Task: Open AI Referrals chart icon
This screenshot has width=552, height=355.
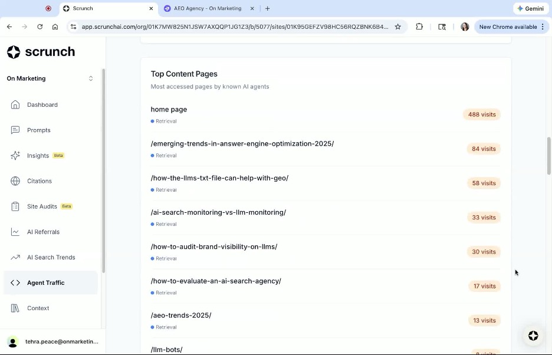Action: click(16, 232)
